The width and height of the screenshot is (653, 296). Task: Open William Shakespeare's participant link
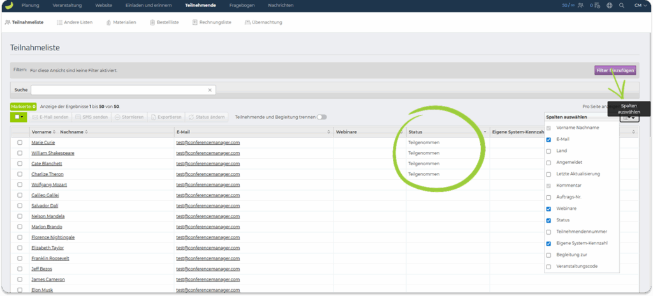(53, 153)
